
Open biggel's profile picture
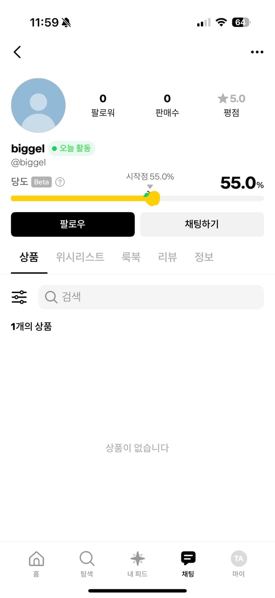click(x=38, y=104)
